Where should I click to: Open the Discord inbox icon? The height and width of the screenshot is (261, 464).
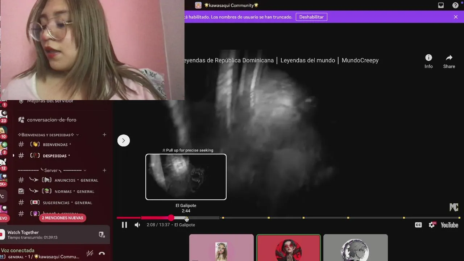tap(441, 5)
